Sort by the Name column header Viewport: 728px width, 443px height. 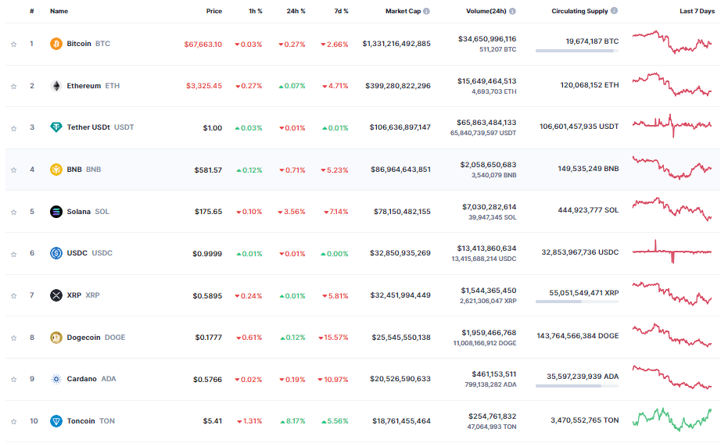coord(59,12)
